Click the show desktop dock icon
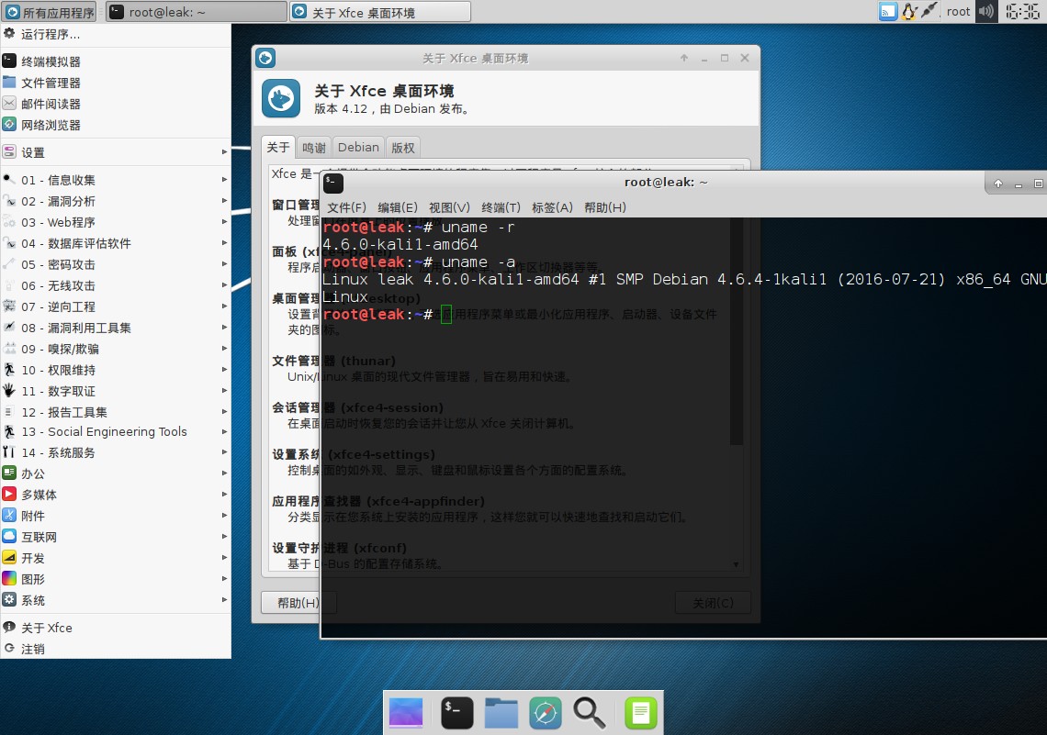The image size is (1047, 735). pos(406,712)
